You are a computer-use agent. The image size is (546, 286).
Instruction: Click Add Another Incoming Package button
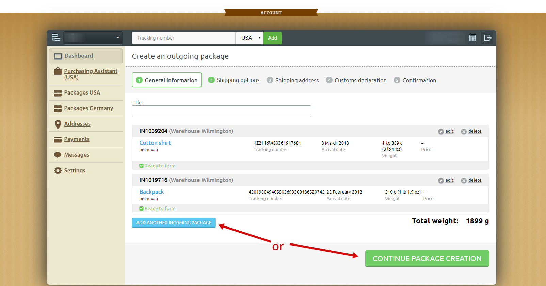point(174,223)
